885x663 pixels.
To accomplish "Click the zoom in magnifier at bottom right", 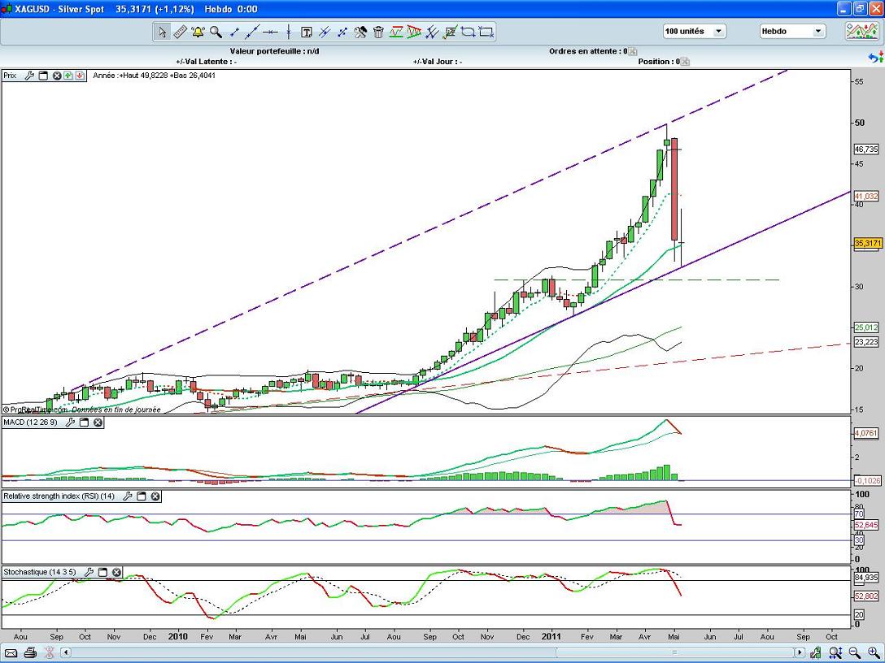I will click(871, 652).
